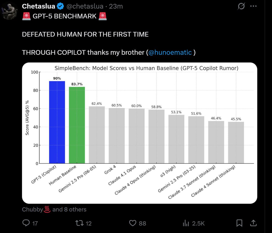The height and width of the screenshot is (233, 272).
Task: Click the blue verified badge
Action: pyautogui.click(x=60, y=6)
